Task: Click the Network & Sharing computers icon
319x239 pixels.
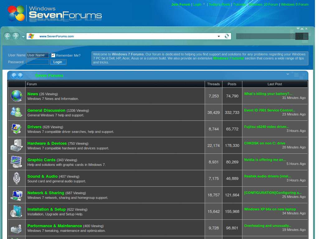Action: click(x=17, y=195)
